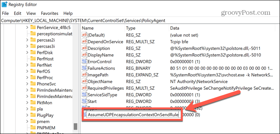
Task: Expand the PerfNet key
Action: pyautogui.click(x=27, y=65)
